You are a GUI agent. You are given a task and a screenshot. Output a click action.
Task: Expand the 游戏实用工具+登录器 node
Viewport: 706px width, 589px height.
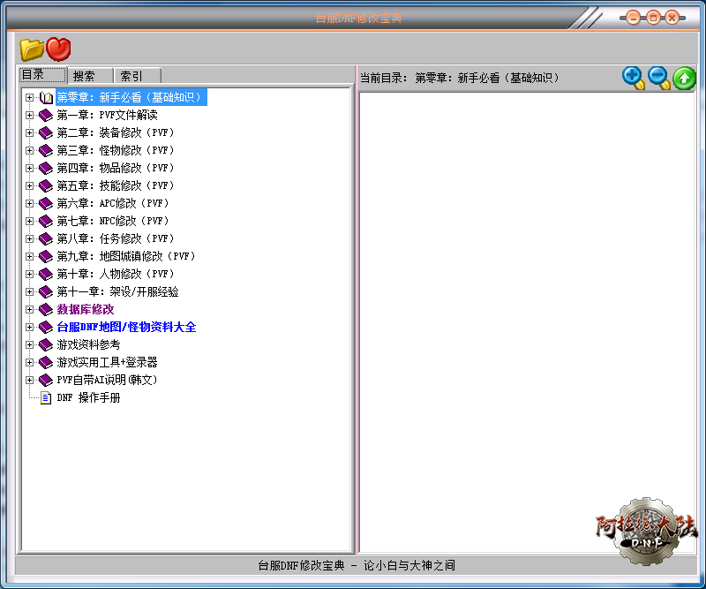29,362
